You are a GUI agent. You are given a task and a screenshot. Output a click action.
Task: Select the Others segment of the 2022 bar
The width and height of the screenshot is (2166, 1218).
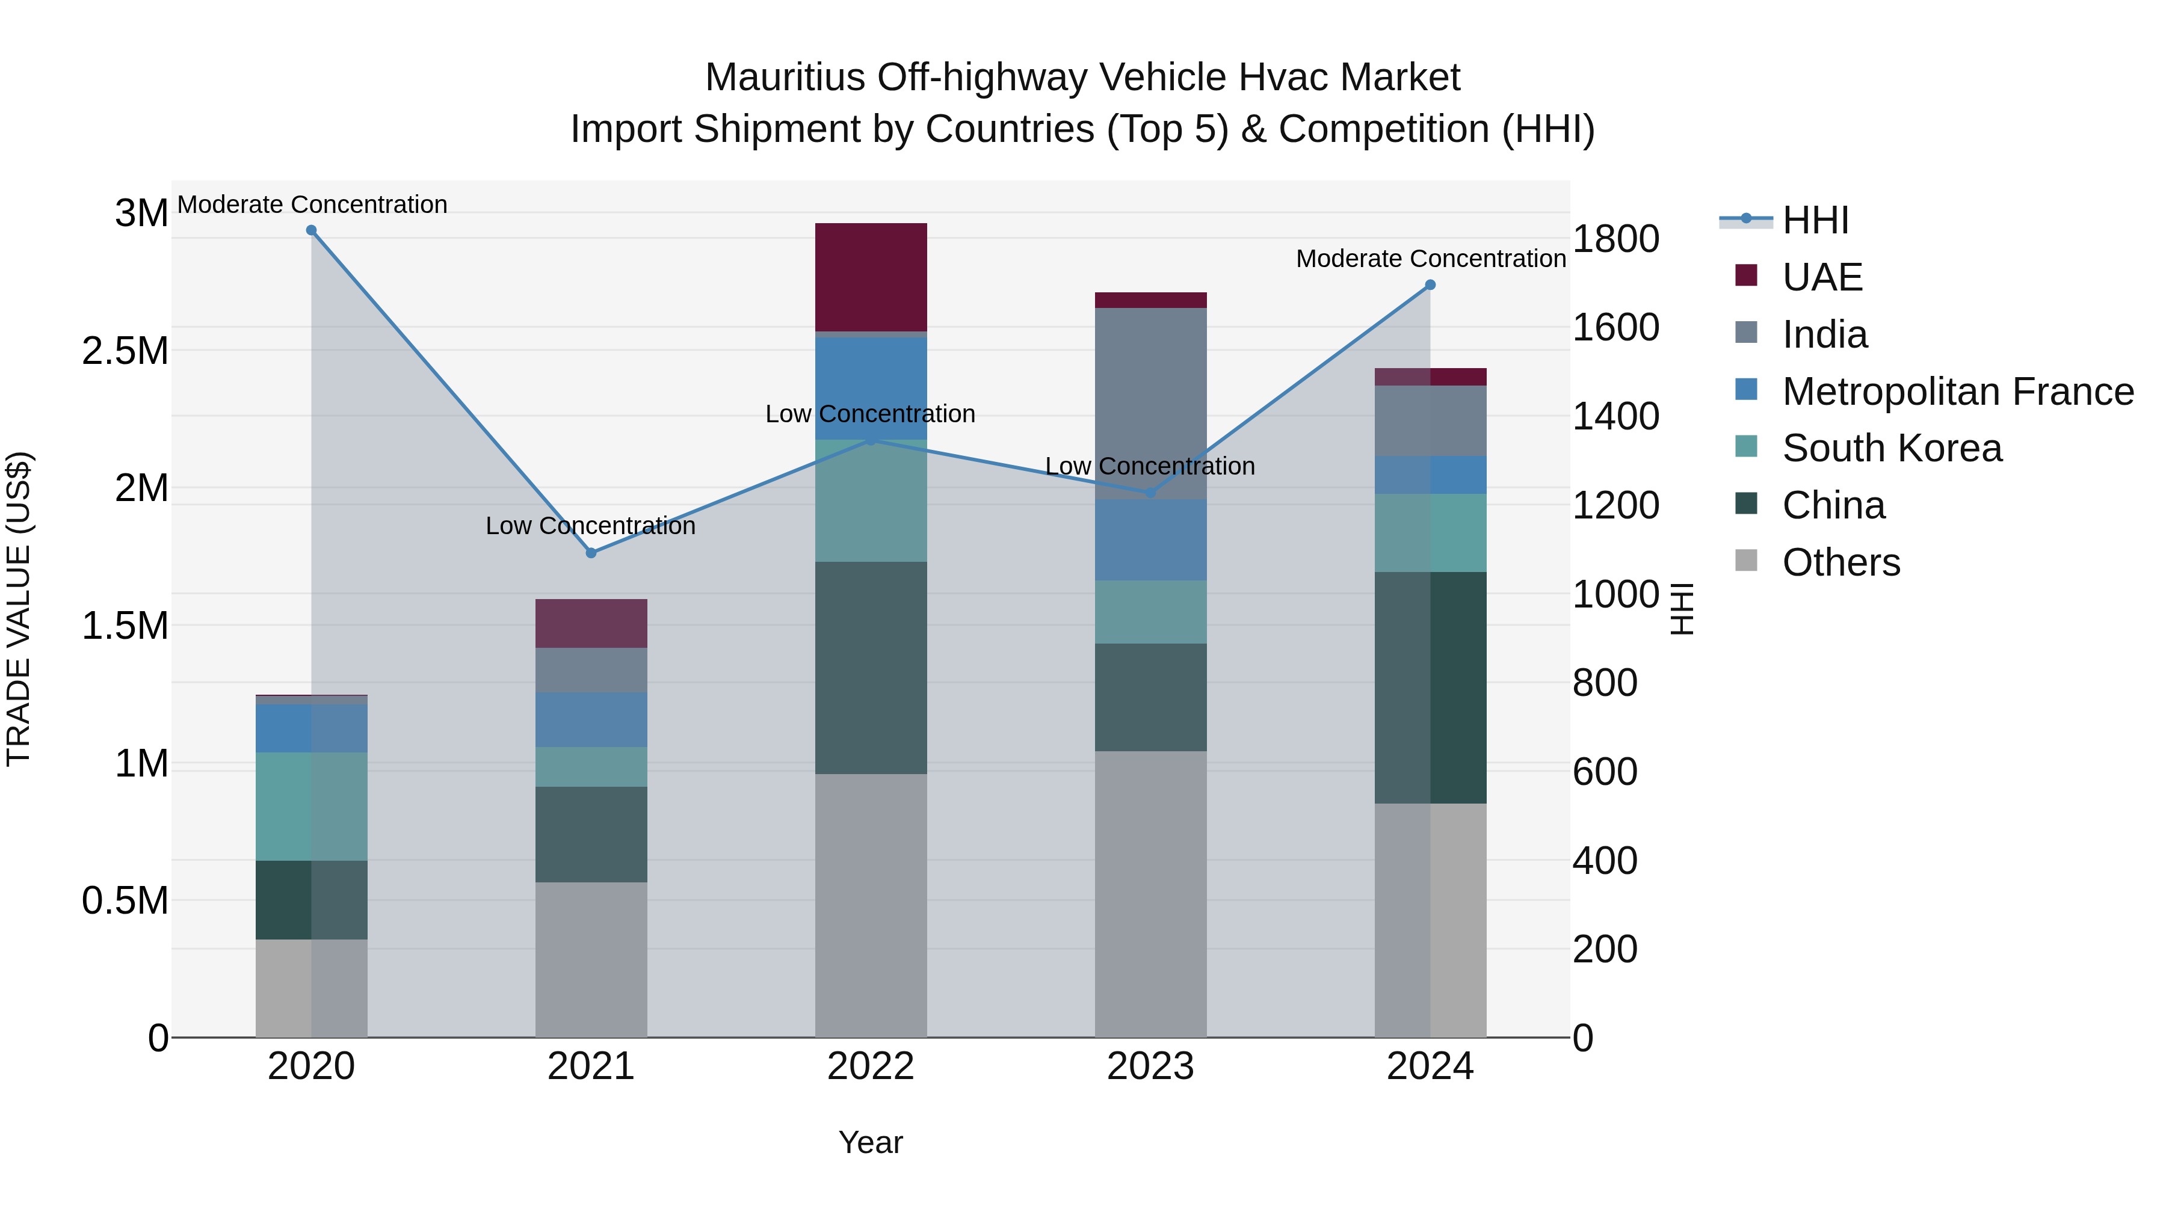pyautogui.click(x=871, y=906)
